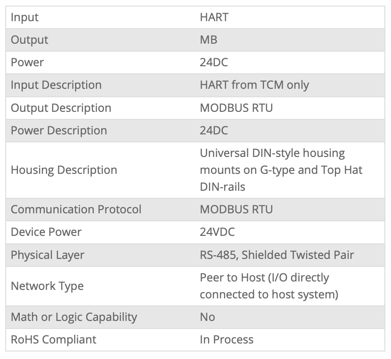Screen dimensions: 391x359
Task: Click the "RoHS Compliant" label
Action: (53, 339)
